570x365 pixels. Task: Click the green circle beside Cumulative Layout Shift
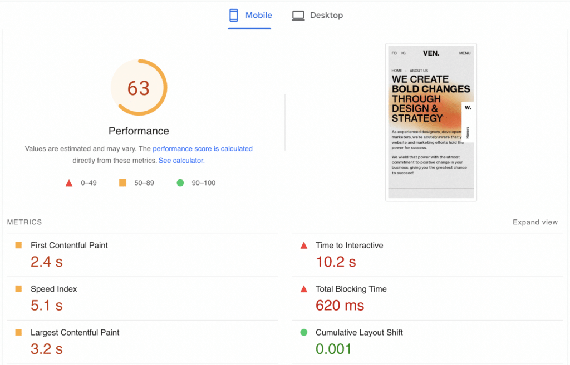pyautogui.click(x=305, y=332)
